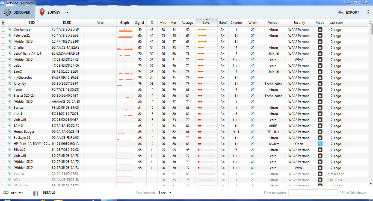The image size is (373, 201).
Task: Click the g mode badge for HP-Print
Action: [320, 144]
